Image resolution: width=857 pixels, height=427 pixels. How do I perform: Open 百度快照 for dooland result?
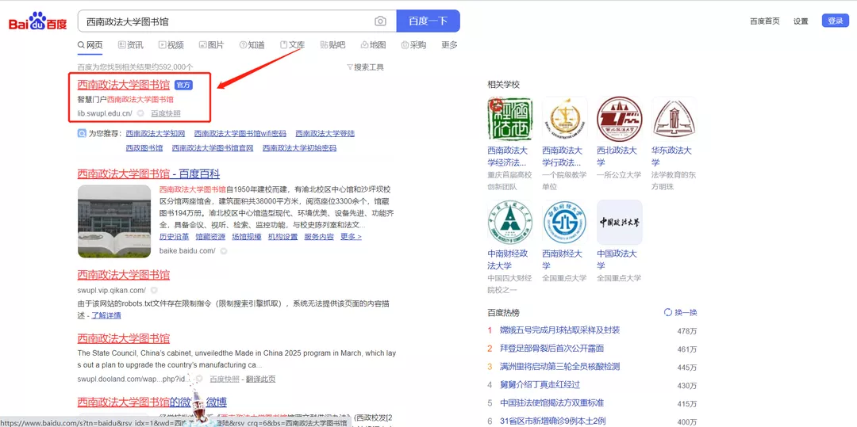point(225,379)
